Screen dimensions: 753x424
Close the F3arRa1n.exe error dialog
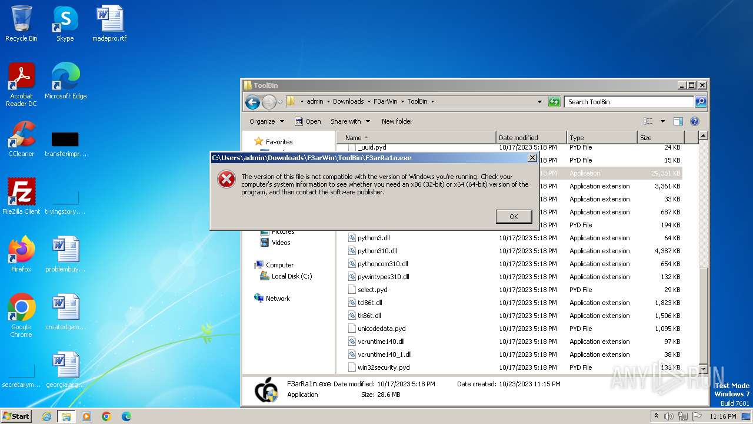coord(532,158)
